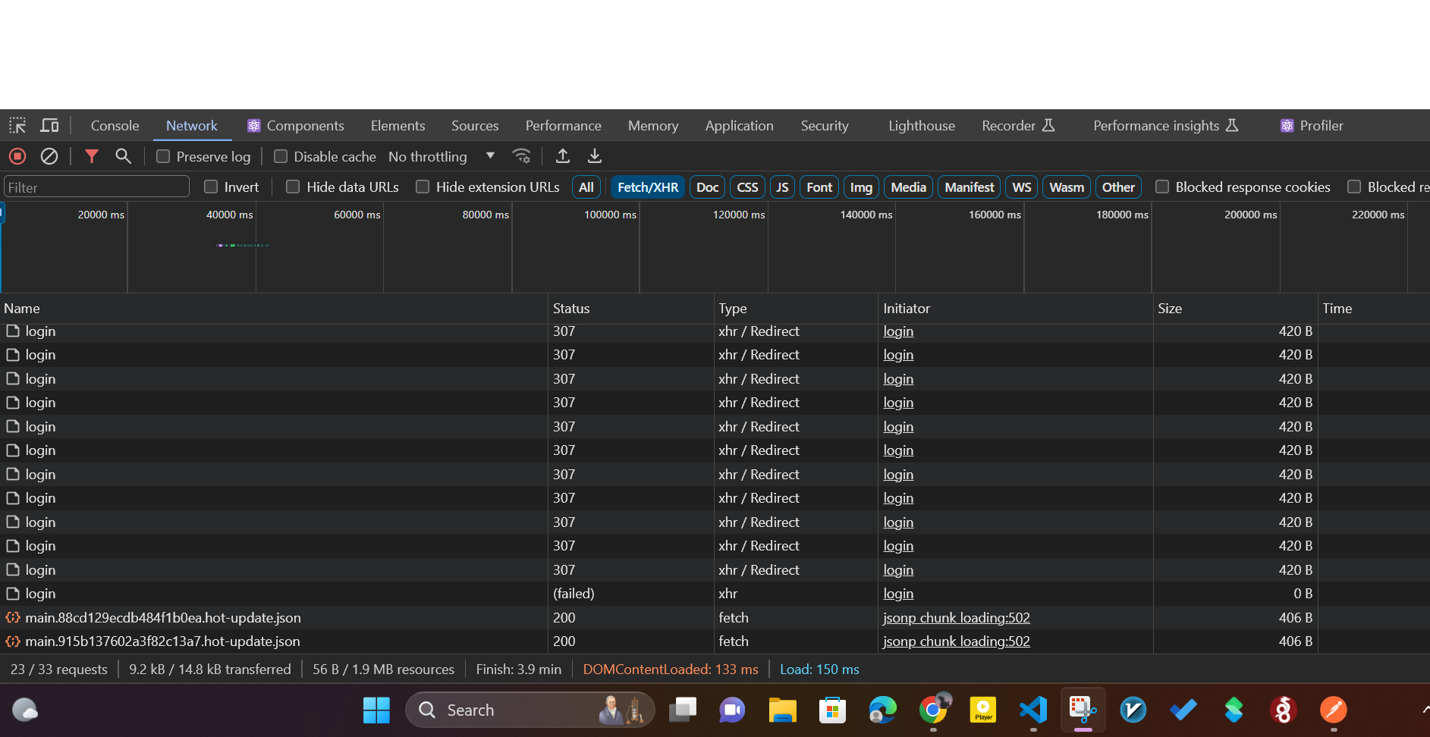
Task: Check Hide extension URLs
Action: pyautogui.click(x=423, y=187)
